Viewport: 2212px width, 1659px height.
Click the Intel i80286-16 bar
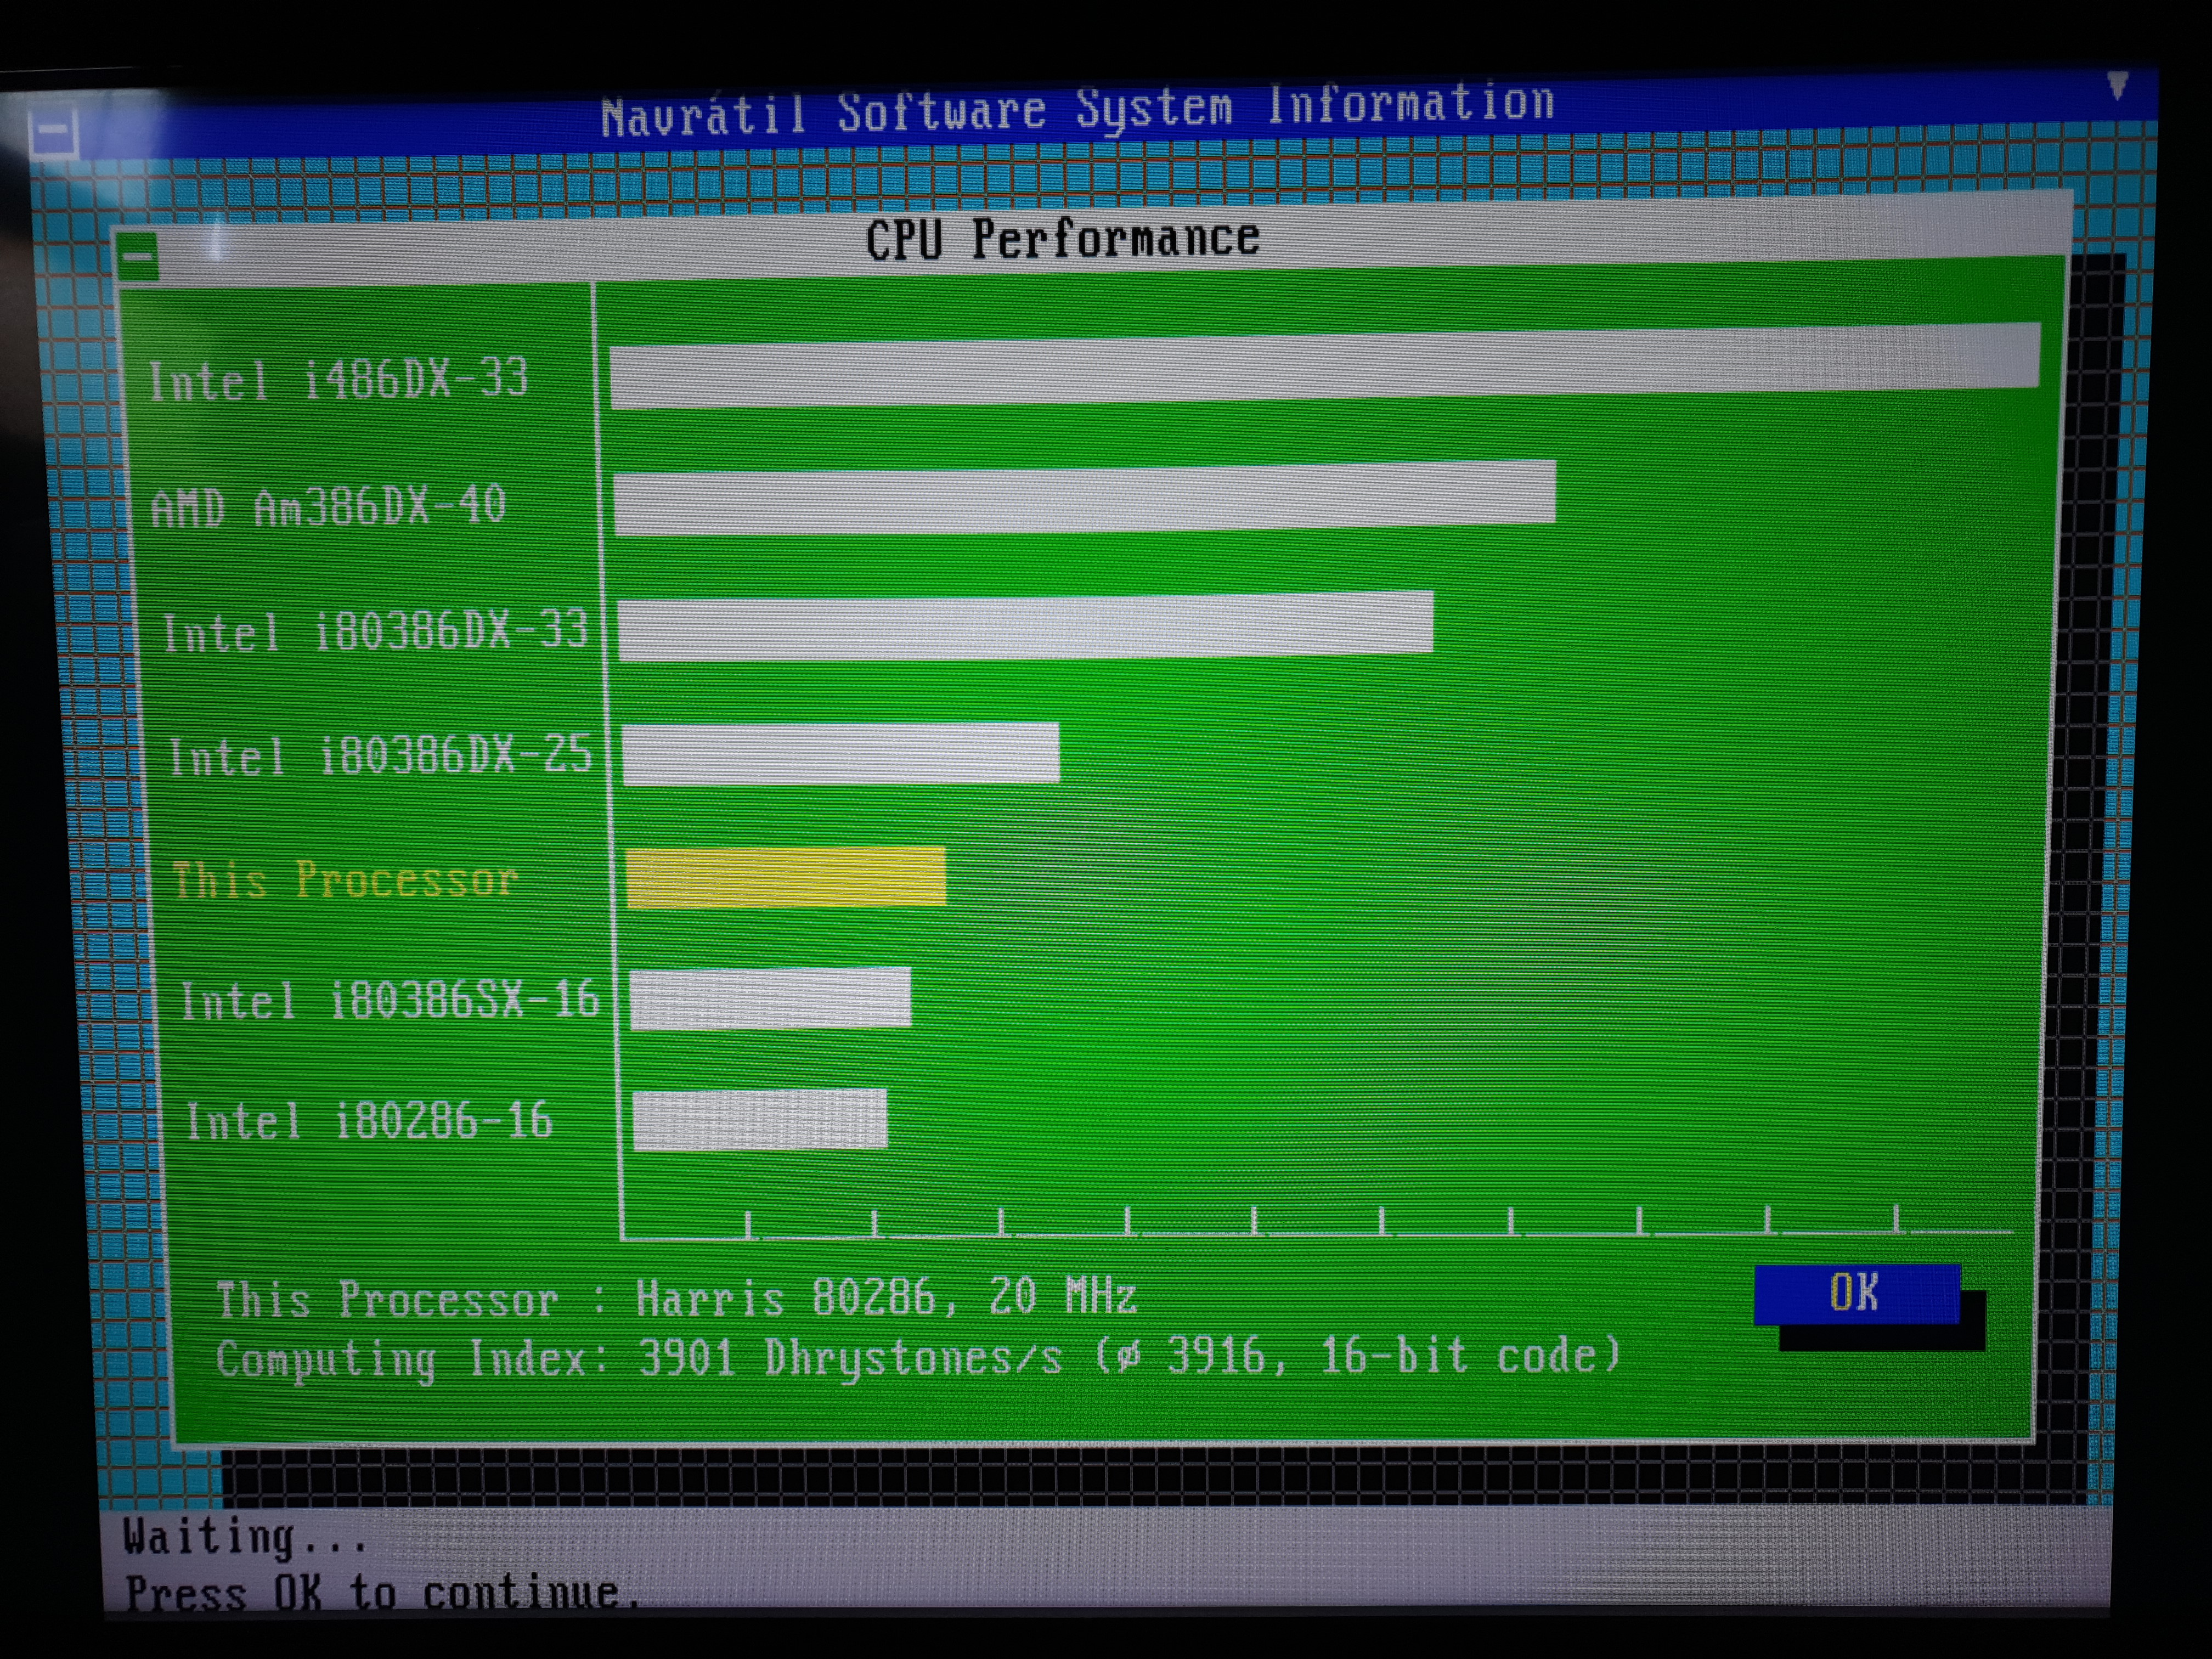coord(760,1119)
